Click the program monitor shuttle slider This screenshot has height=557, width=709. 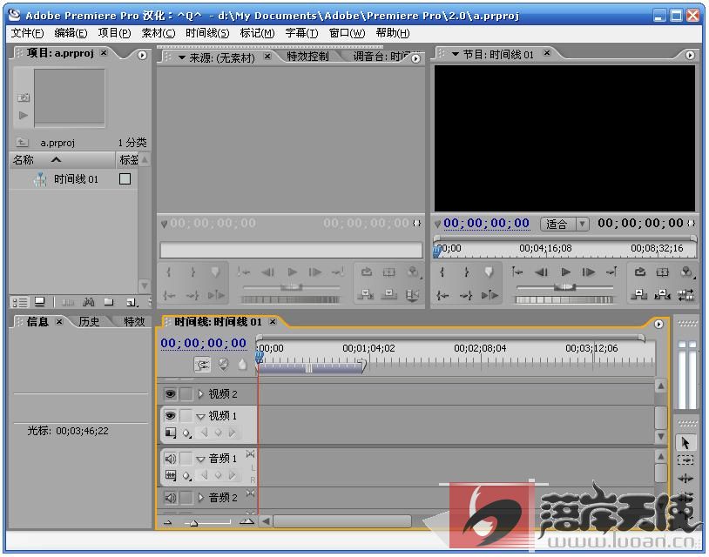click(564, 287)
